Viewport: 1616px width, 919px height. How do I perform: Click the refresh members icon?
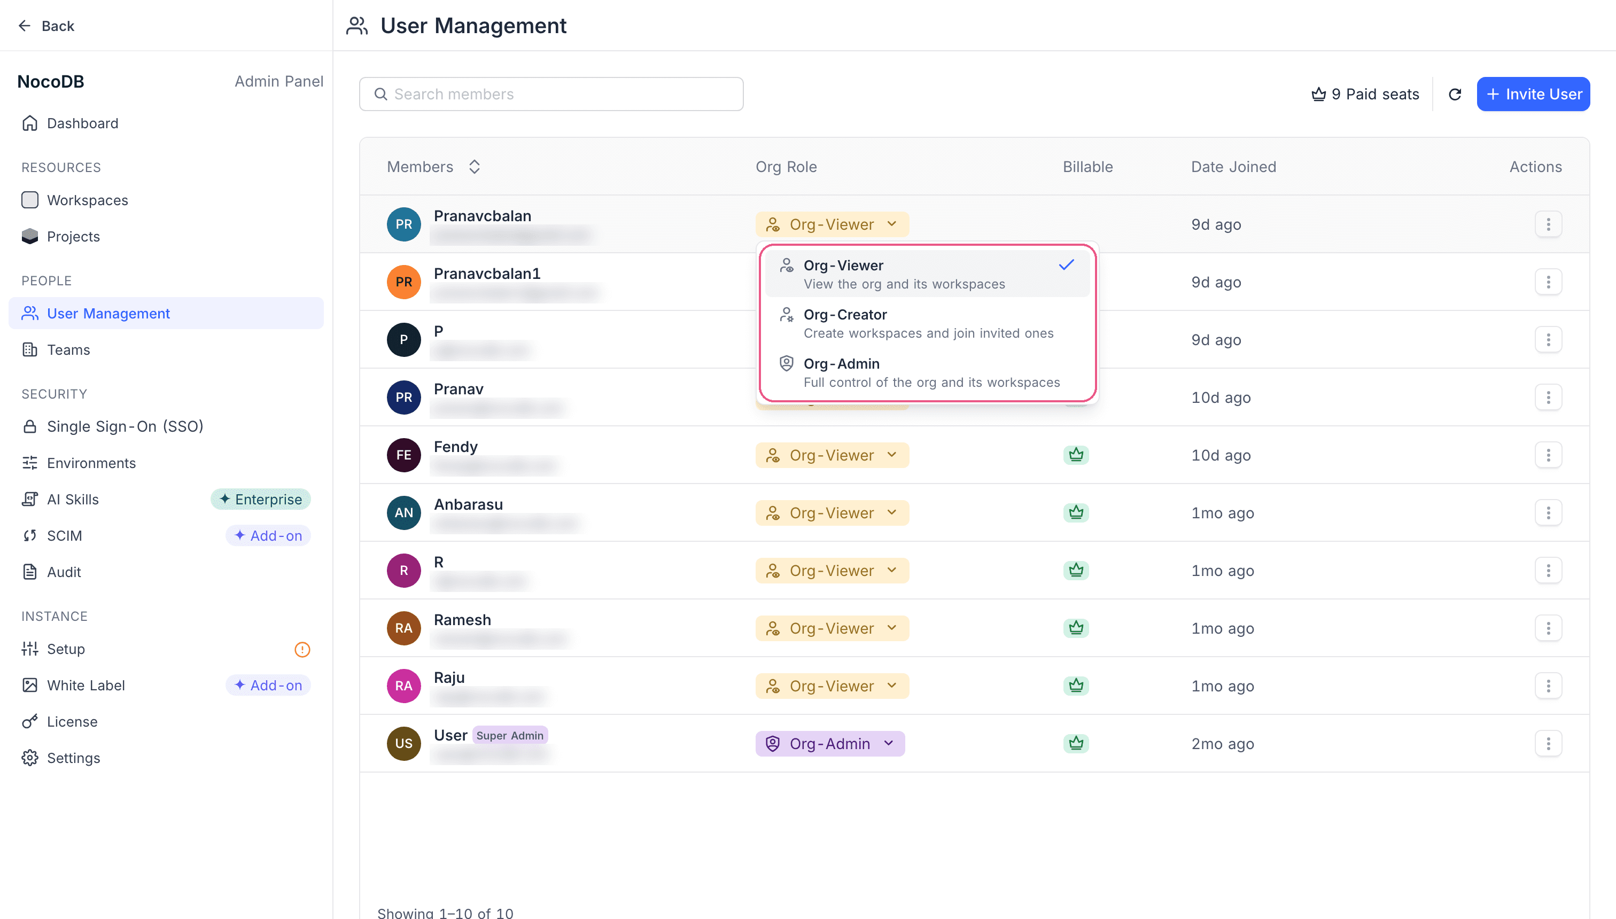[1455, 94]
